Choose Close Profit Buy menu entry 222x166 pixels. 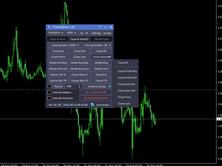(x=125, y=71)
